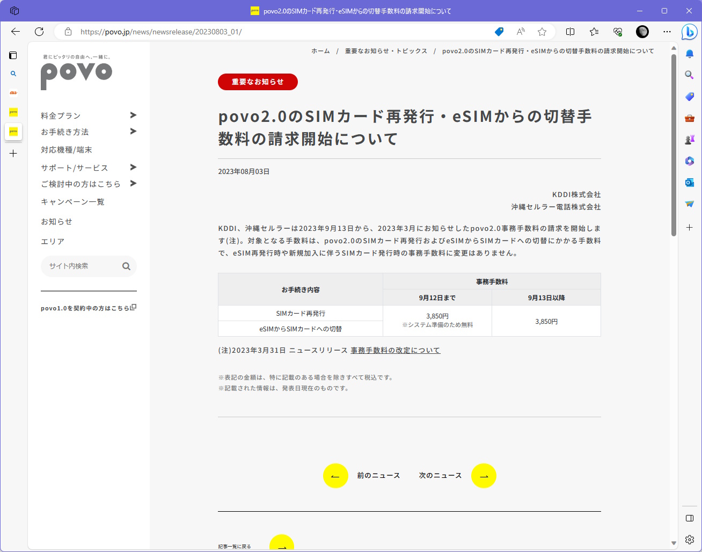
Task: Toggle the Edge sidebar panel visibility
Action: 689,518
